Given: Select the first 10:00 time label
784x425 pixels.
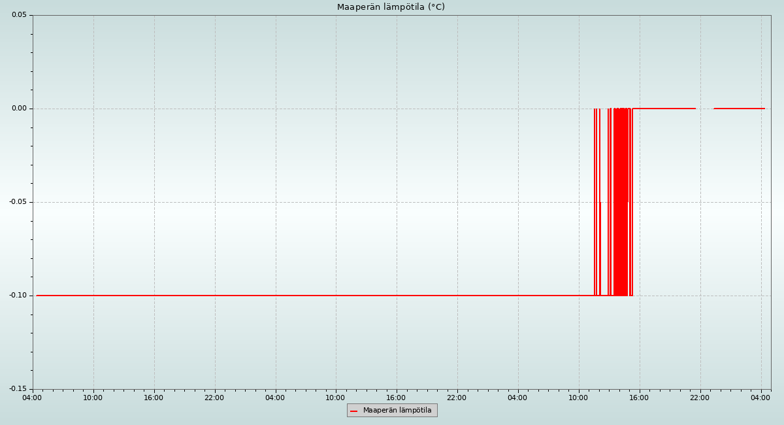Looking at the screenshot, I should tap(93, 398).
